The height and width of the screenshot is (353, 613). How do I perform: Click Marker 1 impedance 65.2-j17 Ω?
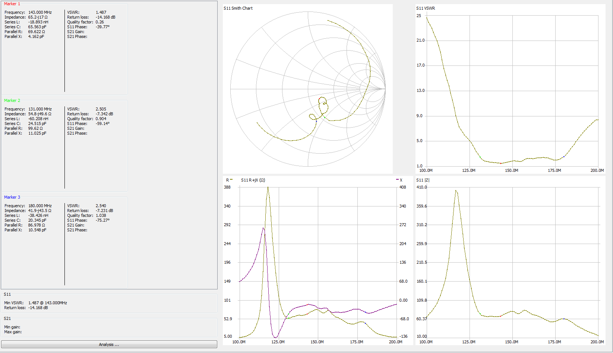[x=38, y=17]
